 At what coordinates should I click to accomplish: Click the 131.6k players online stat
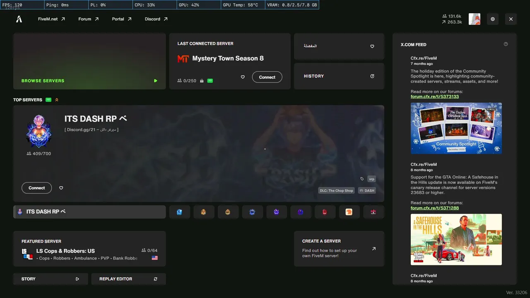pos(452,16)
